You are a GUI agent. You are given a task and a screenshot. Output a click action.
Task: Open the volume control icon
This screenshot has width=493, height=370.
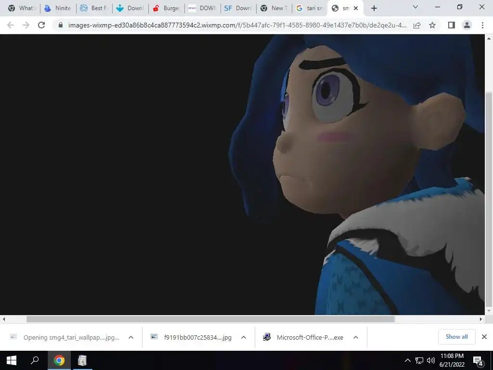(431, 360)
